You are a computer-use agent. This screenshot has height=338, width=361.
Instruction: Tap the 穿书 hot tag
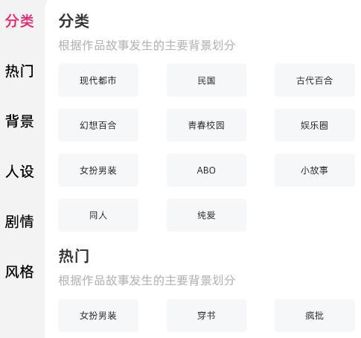coord(206,316)
